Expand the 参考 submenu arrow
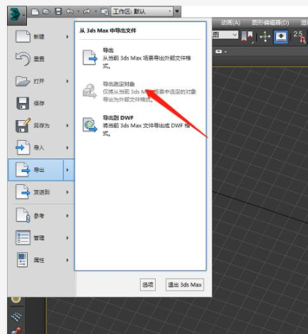 click(68, 216)
